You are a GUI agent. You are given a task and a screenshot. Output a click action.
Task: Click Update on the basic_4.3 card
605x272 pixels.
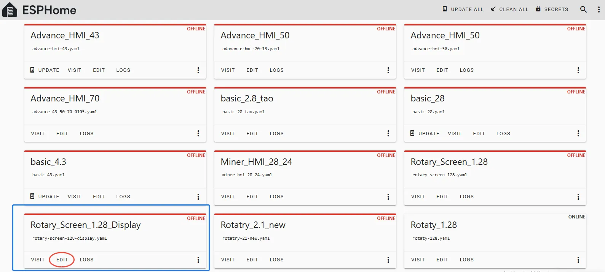point(45,197)
